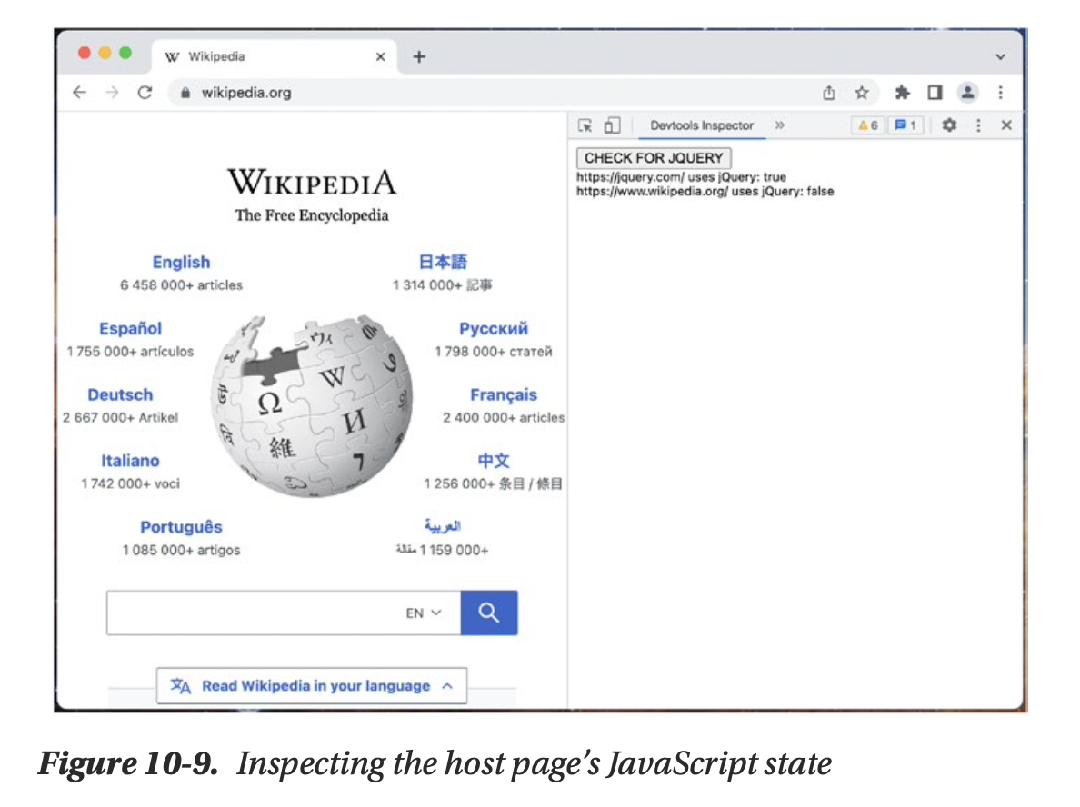Click the share page icon

[829, 93]
